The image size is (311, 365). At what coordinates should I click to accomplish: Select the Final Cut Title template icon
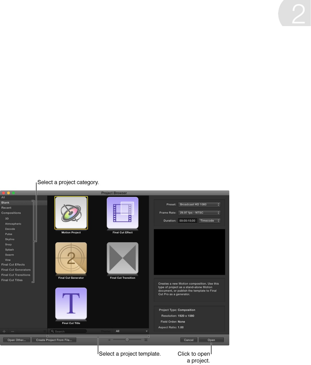[x=71, y=303]
